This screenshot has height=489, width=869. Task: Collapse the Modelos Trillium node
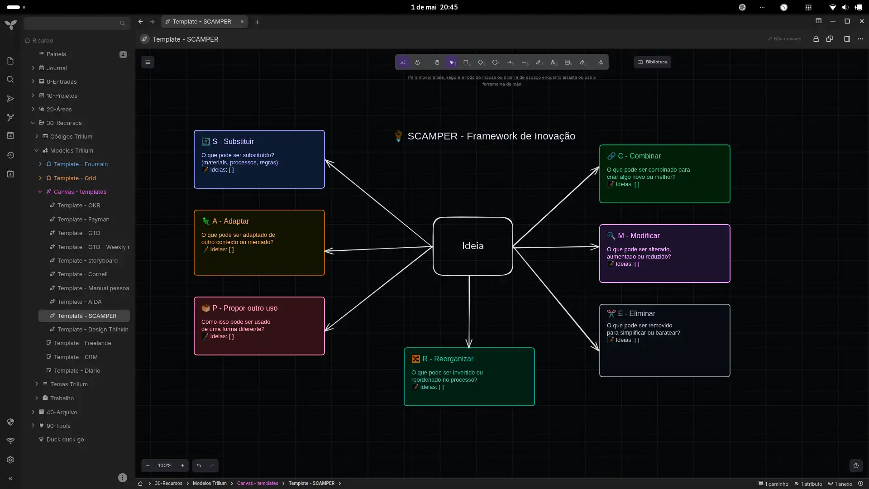(x=37, y=150)
